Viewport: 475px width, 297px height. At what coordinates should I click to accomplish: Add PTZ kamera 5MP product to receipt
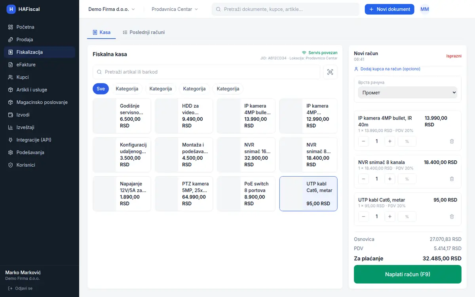pos(184,194)
